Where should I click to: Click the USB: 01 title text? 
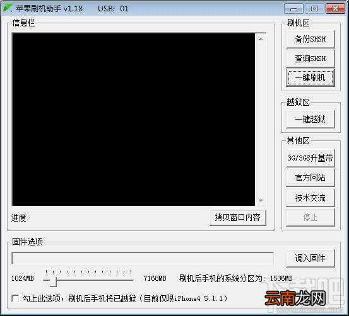pyautogui.click(x=113, y=9)
